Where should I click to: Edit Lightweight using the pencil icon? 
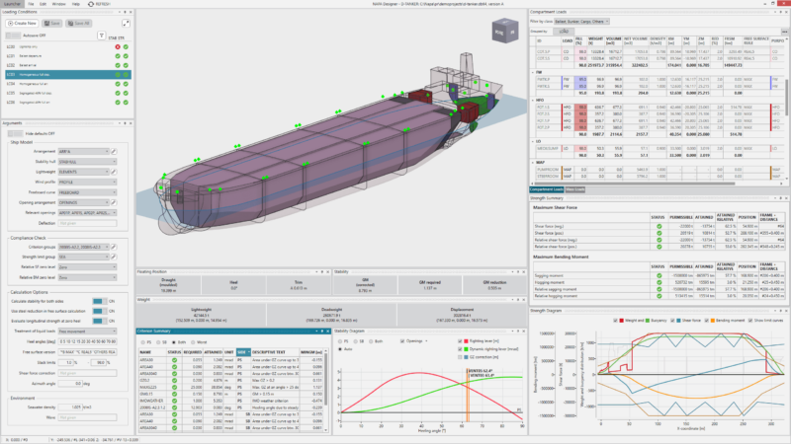(114, 172)
